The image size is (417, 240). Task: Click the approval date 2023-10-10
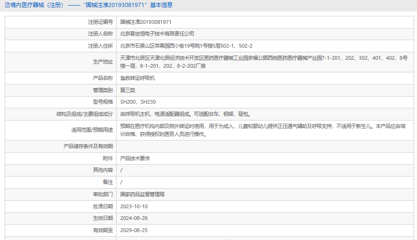(134, 206)
